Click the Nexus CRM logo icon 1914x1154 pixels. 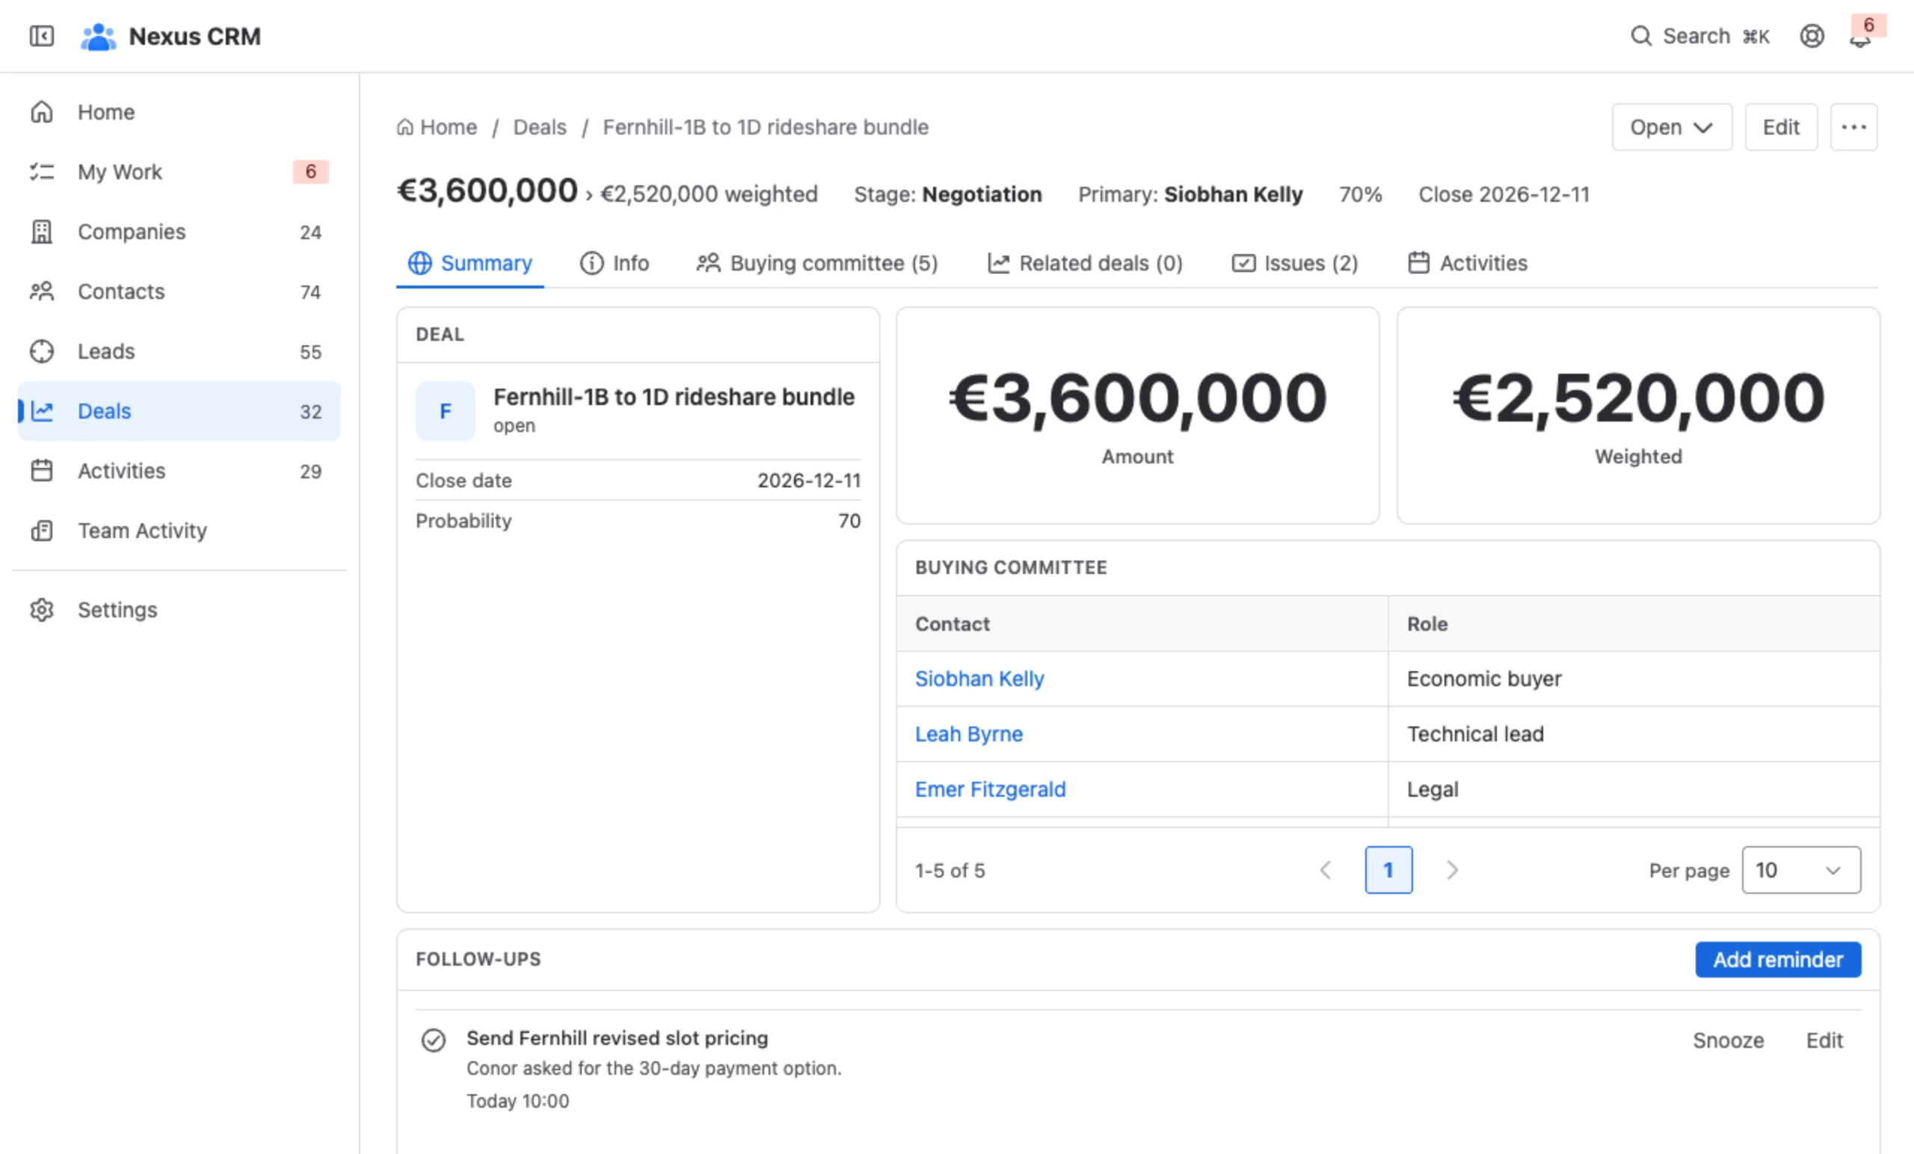pos(98,37)
